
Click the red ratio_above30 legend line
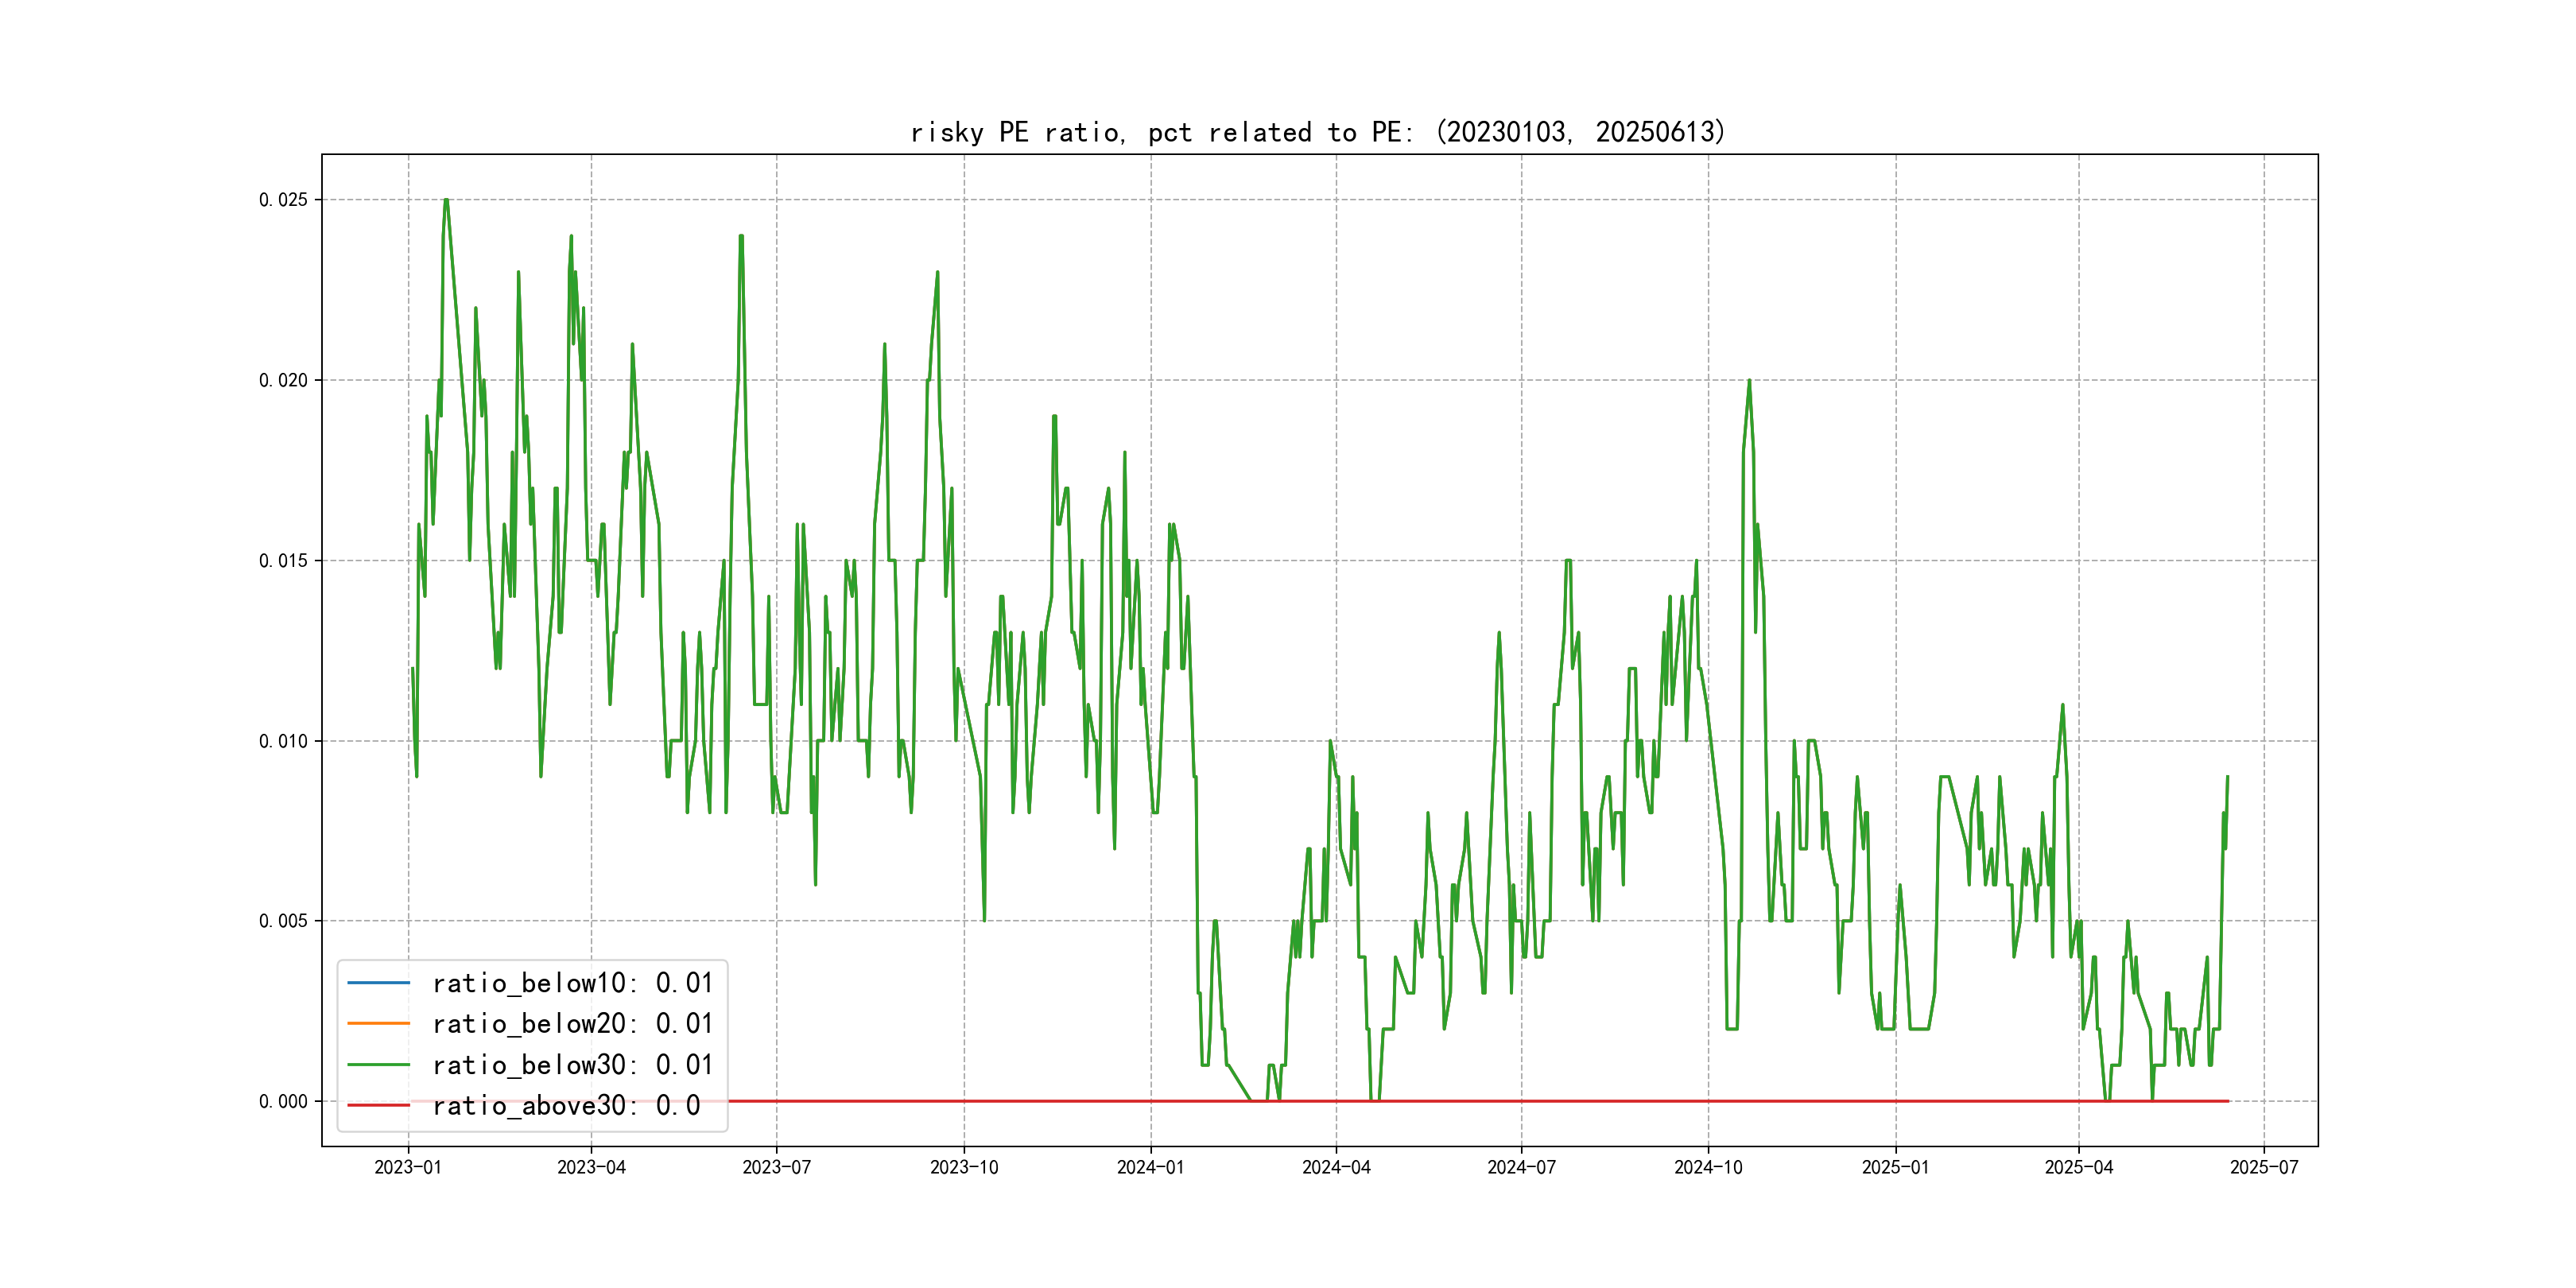point(378,1105)
